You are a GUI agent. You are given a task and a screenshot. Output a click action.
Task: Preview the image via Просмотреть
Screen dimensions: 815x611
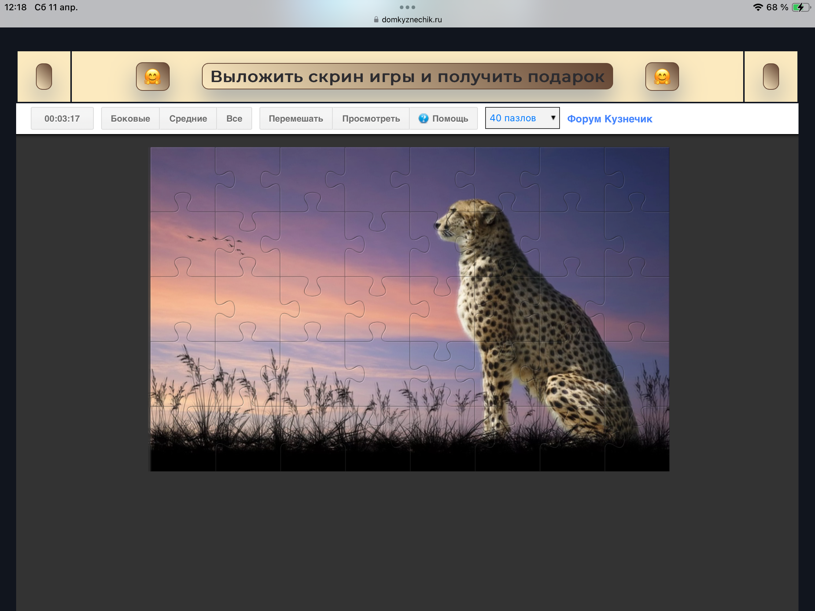point(370,119)
